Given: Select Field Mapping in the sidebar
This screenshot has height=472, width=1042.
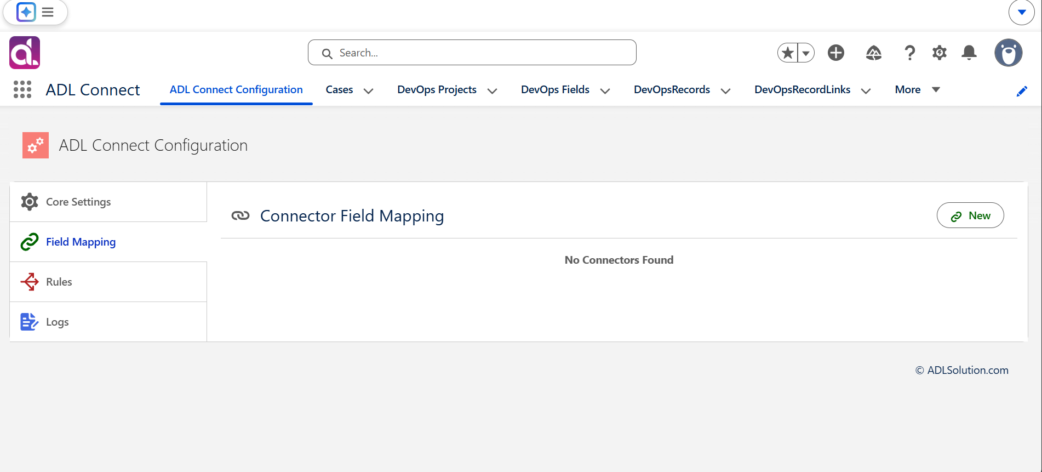Looking at the screenshot, I should click(x=108, y=242).
